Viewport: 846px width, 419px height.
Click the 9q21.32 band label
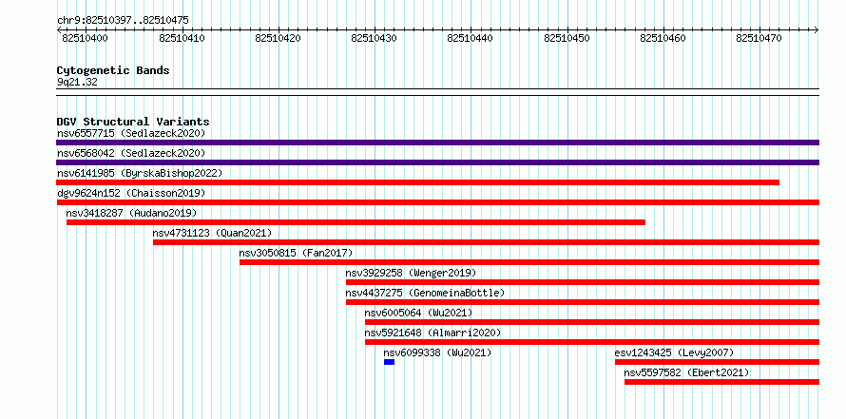click(x=77, y=83)
